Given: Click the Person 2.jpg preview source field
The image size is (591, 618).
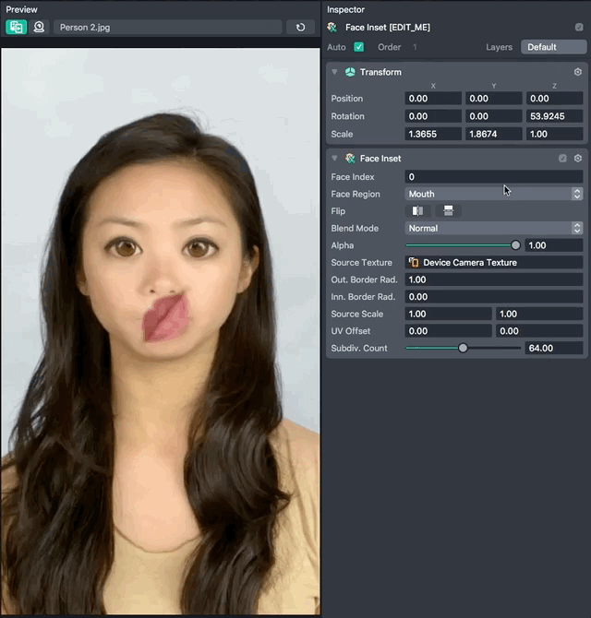Looking at the screenshot, I should click(166, 28).
